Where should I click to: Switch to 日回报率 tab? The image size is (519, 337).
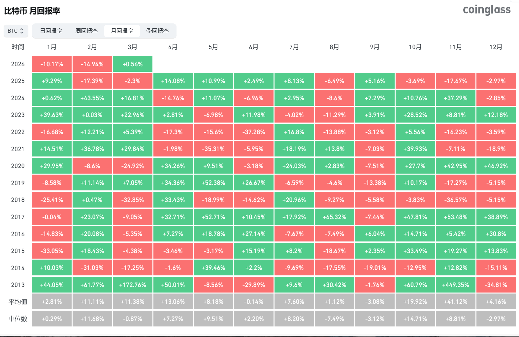[x=51, y=31]
